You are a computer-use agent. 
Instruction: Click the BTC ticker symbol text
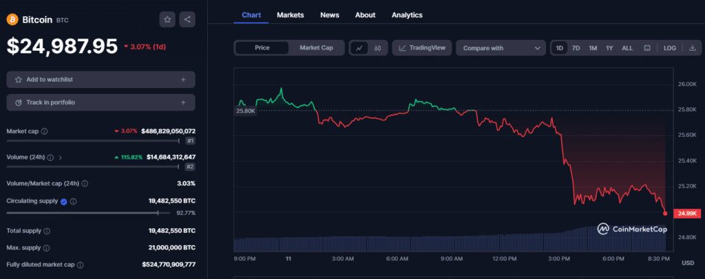pyautogui.click(x=63, y=20)
